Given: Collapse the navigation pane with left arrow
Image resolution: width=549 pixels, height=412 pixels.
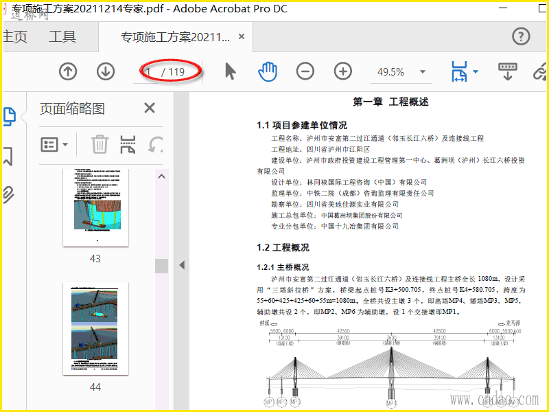Looking at the screenshot, I should tap(182, 265).
